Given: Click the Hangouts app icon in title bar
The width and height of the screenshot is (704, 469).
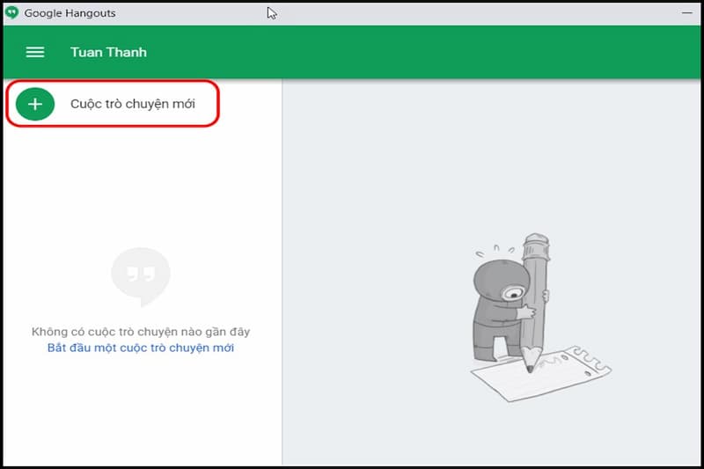Looking at the screenshot, I should (x=11, y=13).
